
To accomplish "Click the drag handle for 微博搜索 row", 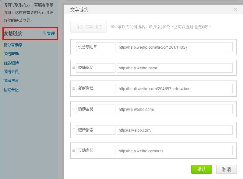I will (74, 130).
